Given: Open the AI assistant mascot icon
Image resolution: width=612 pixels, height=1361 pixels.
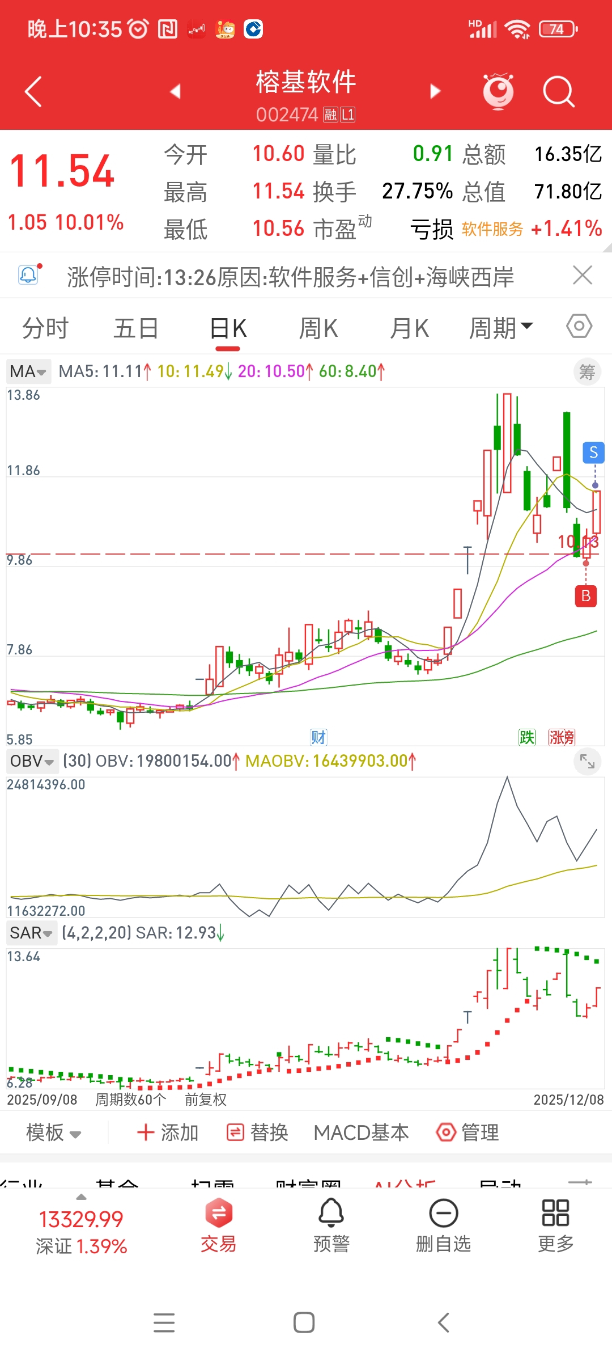Looking at the screenshot, I should tap(498, 91).
